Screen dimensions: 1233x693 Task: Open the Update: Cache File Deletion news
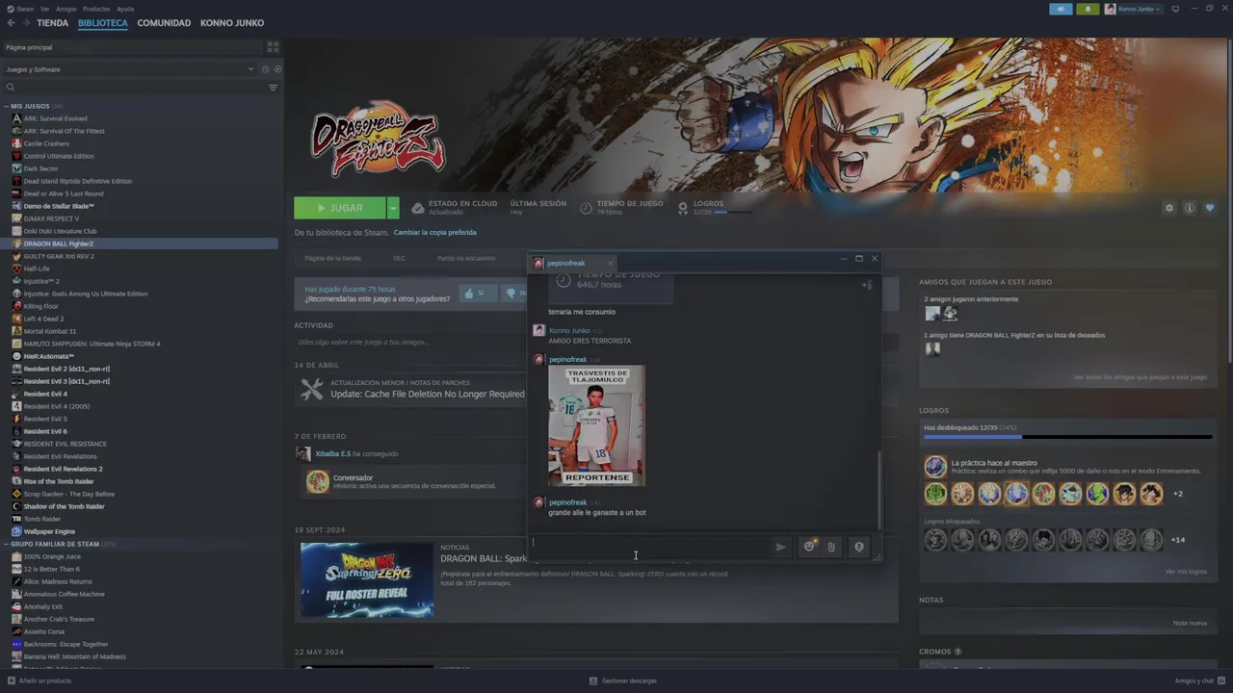[428, 394]
